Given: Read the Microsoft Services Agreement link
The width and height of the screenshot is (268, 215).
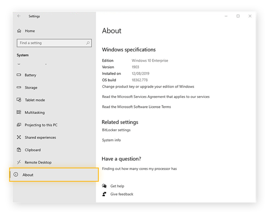Looking at the screenshot, I should click(156, 97).
